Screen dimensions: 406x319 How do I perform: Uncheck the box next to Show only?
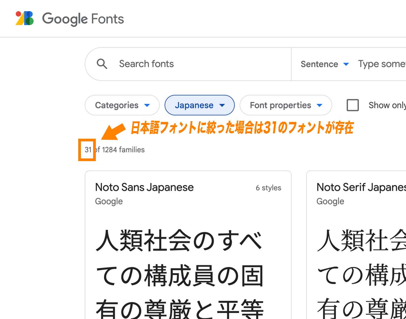352,105
